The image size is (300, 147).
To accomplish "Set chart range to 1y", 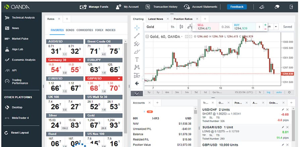I will [158, 92].
